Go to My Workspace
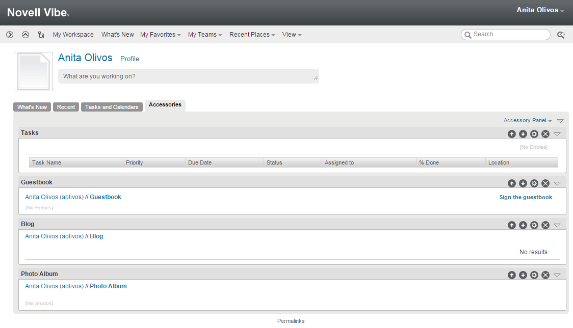 click(x=73, y=35)
